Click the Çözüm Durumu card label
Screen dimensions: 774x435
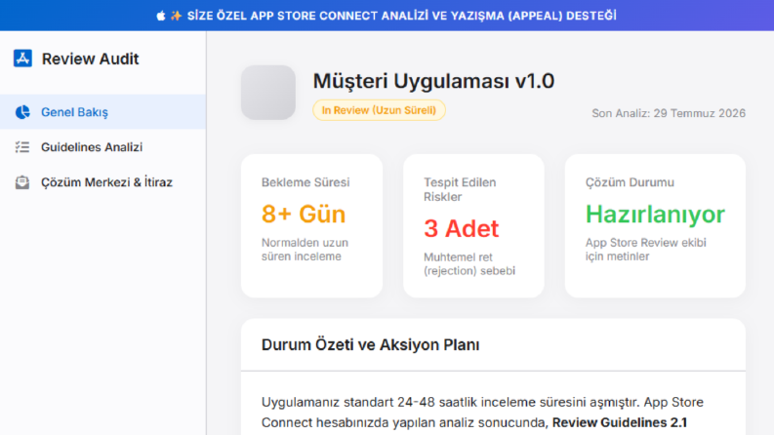(630, 182)
